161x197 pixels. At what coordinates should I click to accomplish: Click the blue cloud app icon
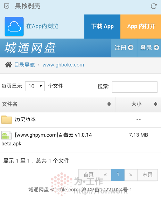pos(14,26)
